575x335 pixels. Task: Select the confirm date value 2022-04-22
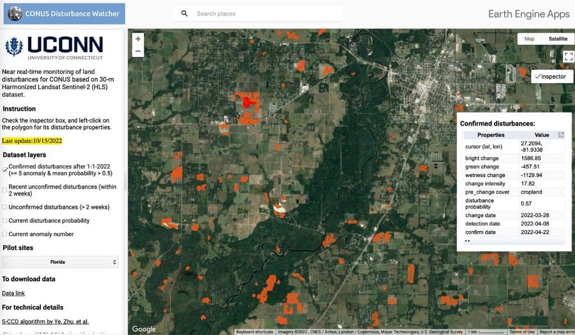pos(535,232)
